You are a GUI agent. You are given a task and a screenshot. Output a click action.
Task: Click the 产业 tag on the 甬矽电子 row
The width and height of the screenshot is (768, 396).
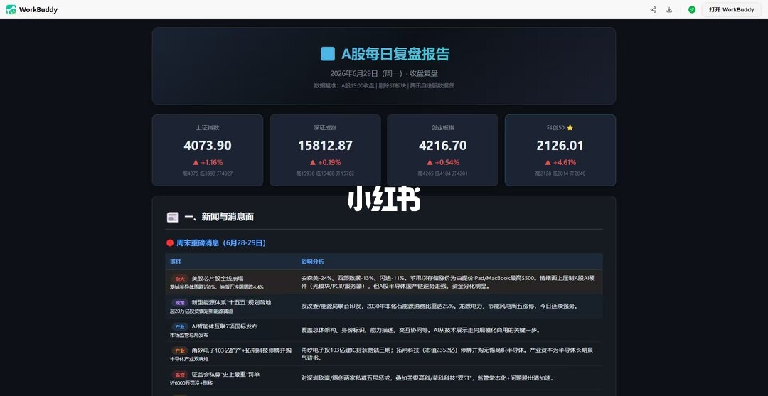180,350
